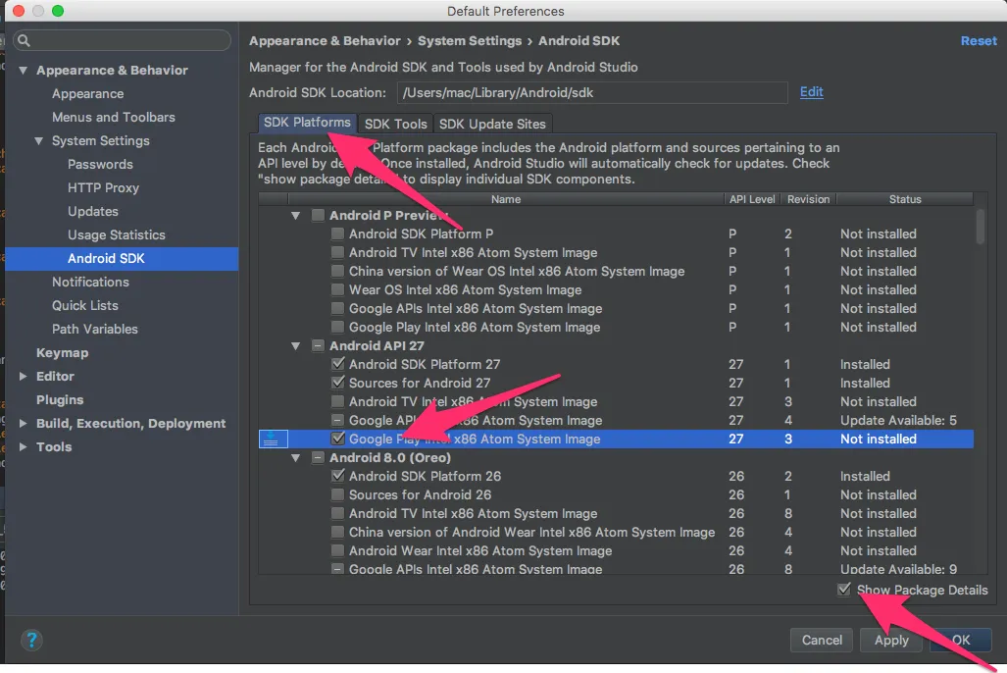The width and height of the screenshot is (1007, 673).
Task: Open the SDK Update Sites tab
Action: pos(493,124)
